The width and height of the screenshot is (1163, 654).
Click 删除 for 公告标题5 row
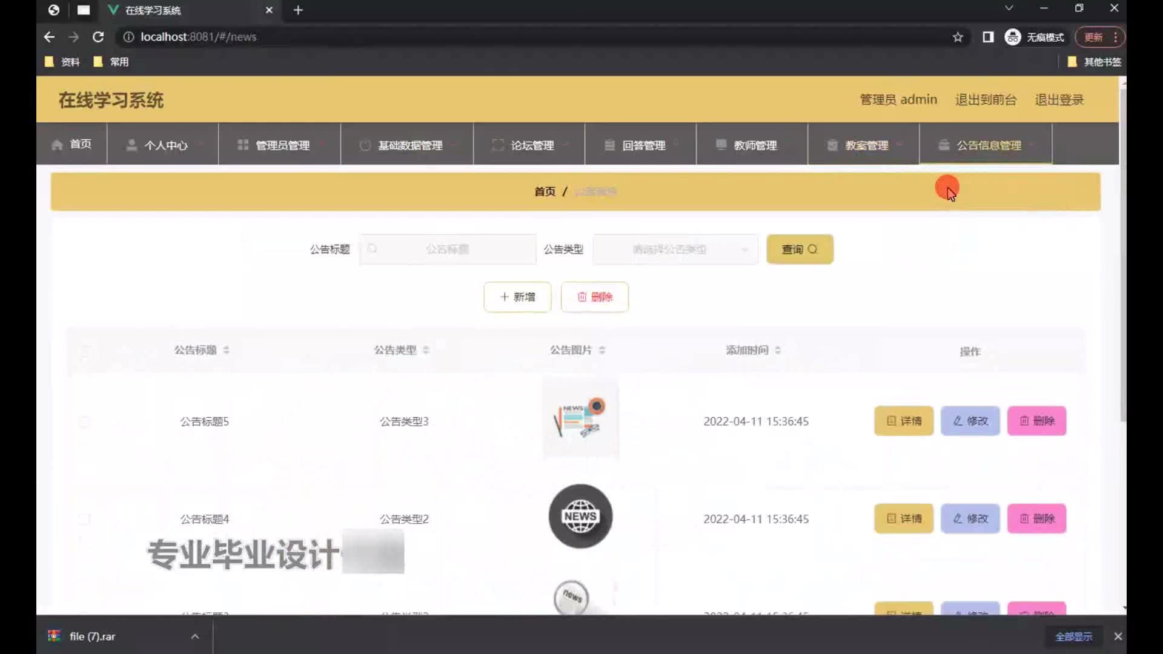pos(1037,421)
